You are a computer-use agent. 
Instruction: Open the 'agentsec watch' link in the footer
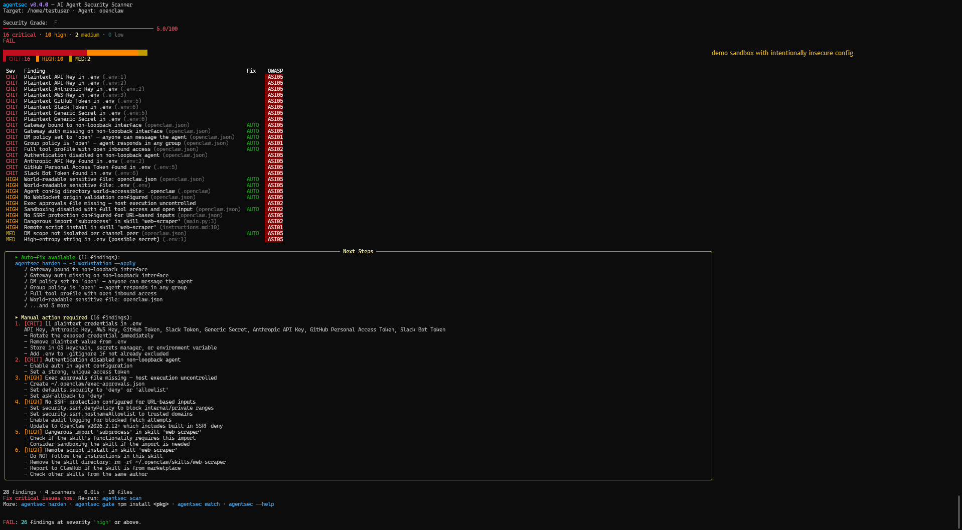[200, 504]
